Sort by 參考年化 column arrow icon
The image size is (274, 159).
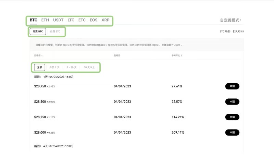coord(182,55)
